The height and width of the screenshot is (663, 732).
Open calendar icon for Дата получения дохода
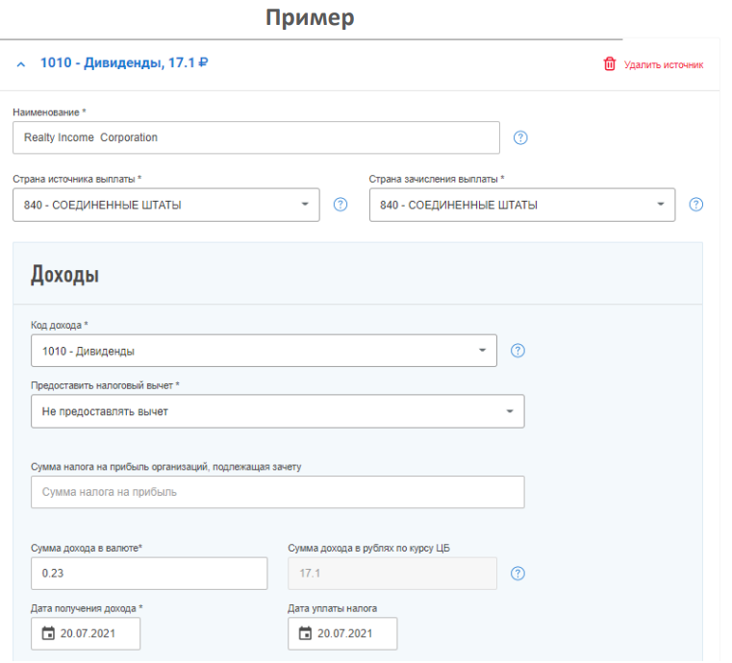pos(48,633)
